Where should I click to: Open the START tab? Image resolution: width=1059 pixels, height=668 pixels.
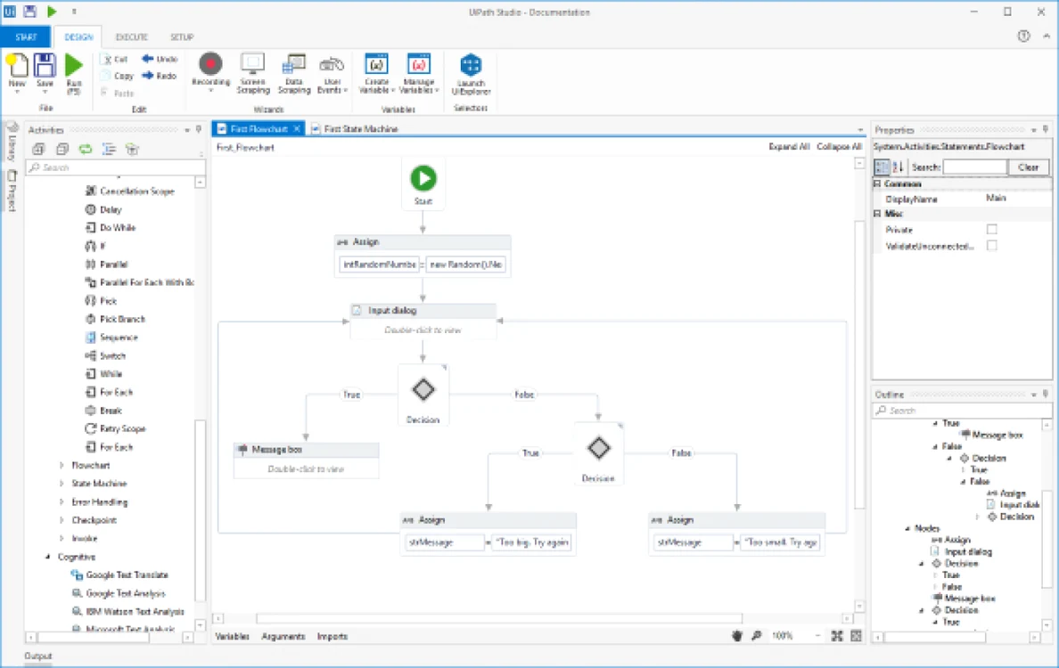(26, 37)
